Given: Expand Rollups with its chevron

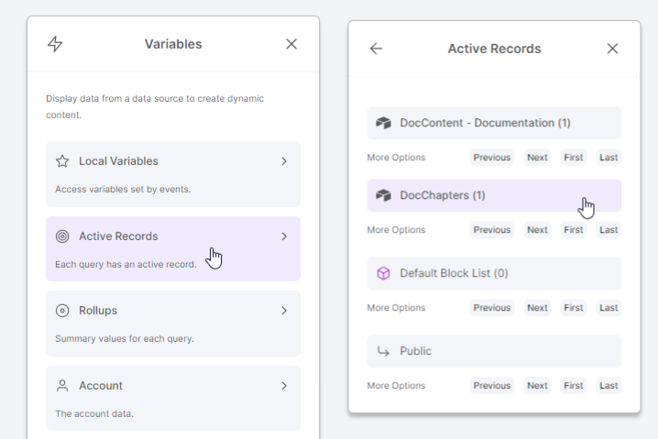Looking at the screenshot, I should (284, 311).
